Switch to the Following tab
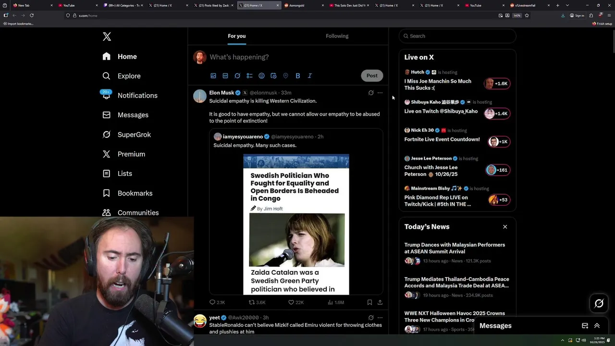Screen dimensions: 615x346 point(337,36)
